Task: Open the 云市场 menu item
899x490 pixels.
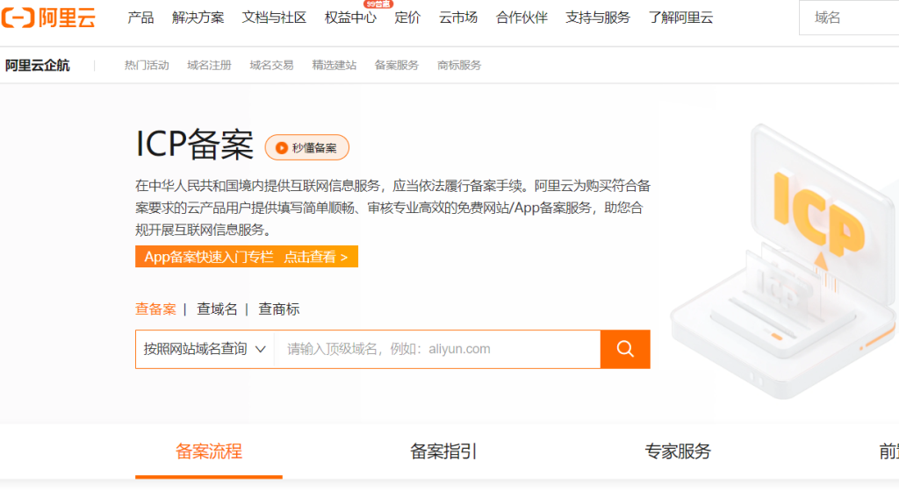Action: (458, 18)
